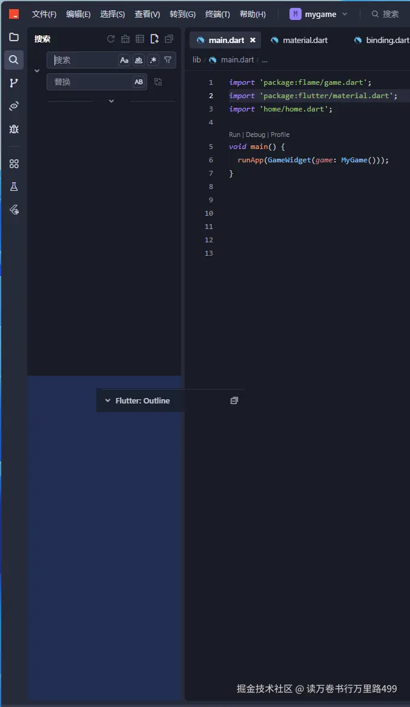Viewport: 410px width, 707px height.
Task: Click the clear search results icon
Action: 125,39
